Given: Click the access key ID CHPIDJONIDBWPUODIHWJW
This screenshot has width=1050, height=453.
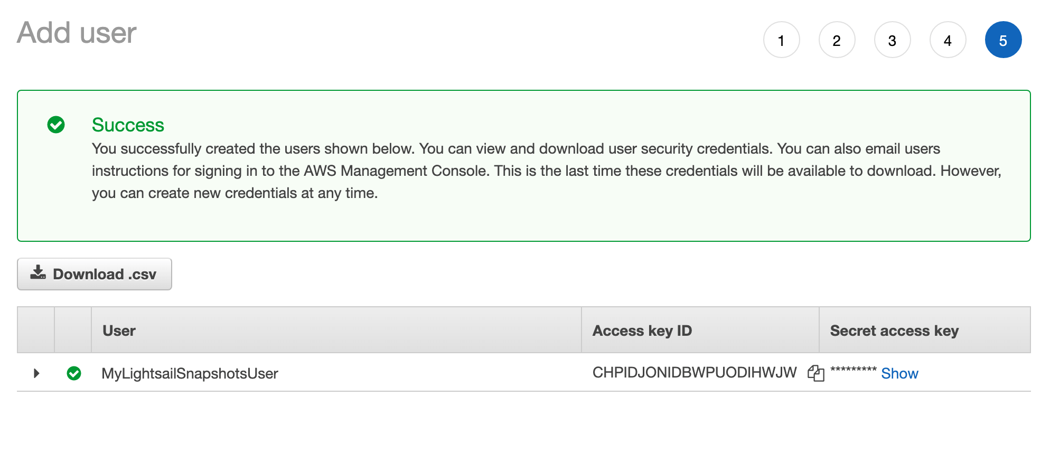Looking at the screenshot, I should [x=693, y=372].
